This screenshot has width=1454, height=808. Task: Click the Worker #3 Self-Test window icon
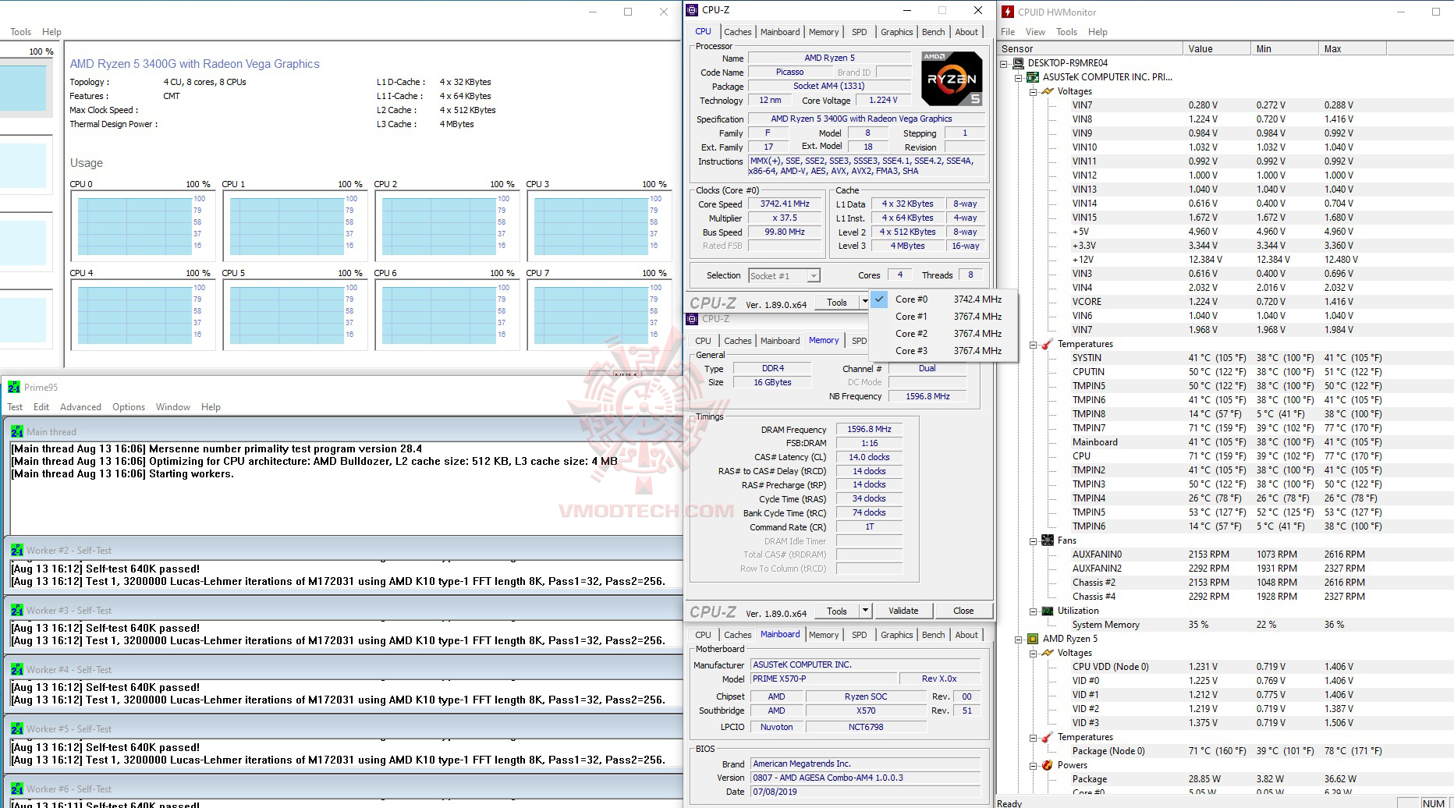click(x=17, y=610)
